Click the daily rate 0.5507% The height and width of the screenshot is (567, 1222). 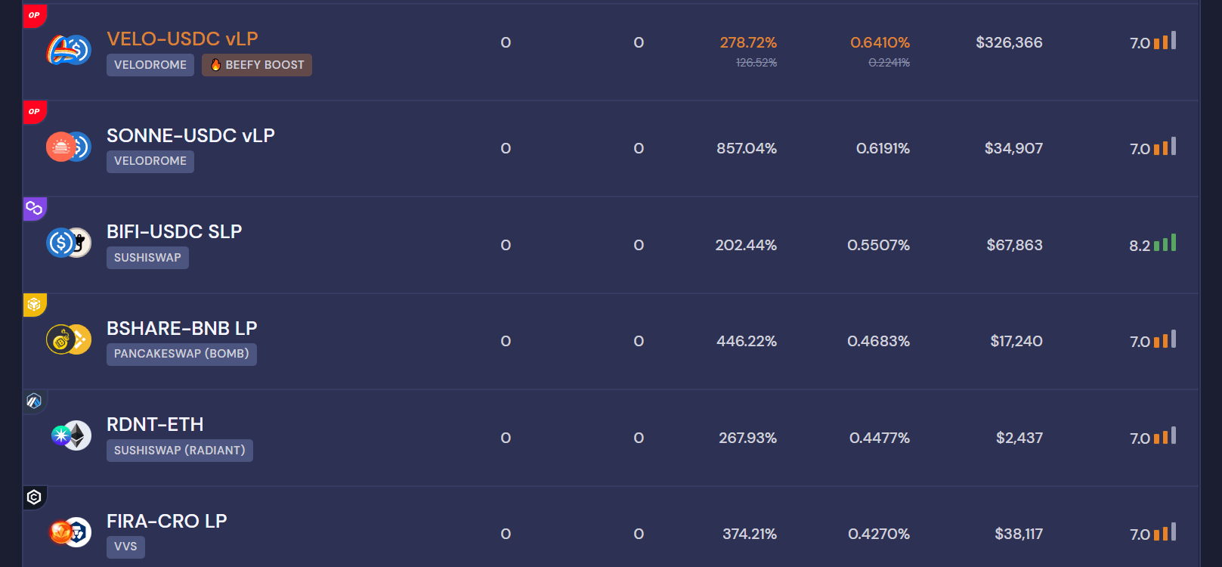[x=878, y=245]
